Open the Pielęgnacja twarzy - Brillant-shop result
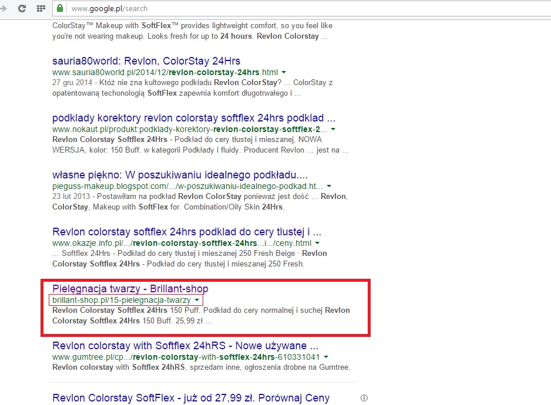The width and height of the screenshot is (551, 405). tap(130, 289)
